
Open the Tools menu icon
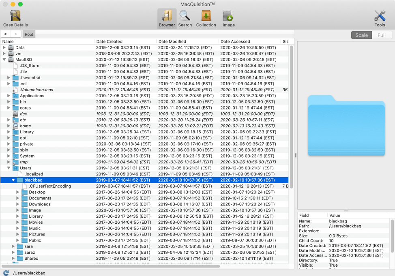[x=380, y=19]
